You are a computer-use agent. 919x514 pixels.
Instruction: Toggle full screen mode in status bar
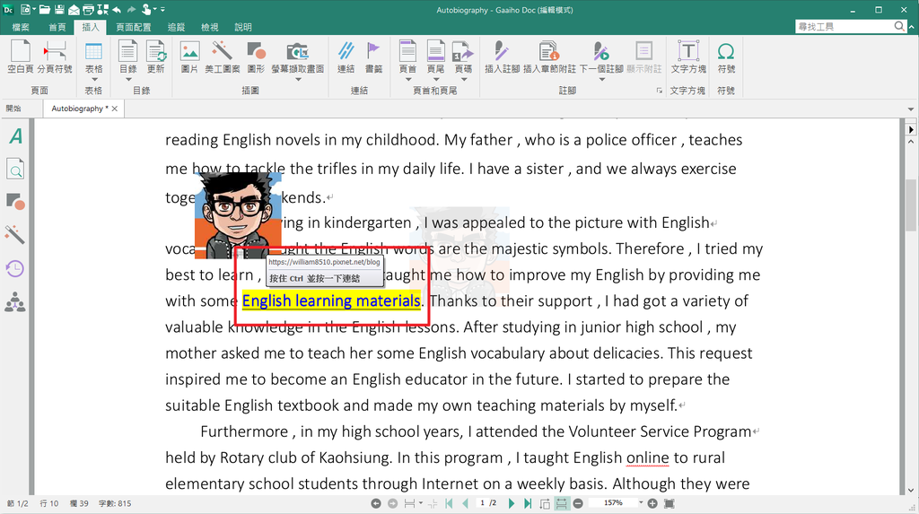(x=669, y=504)
